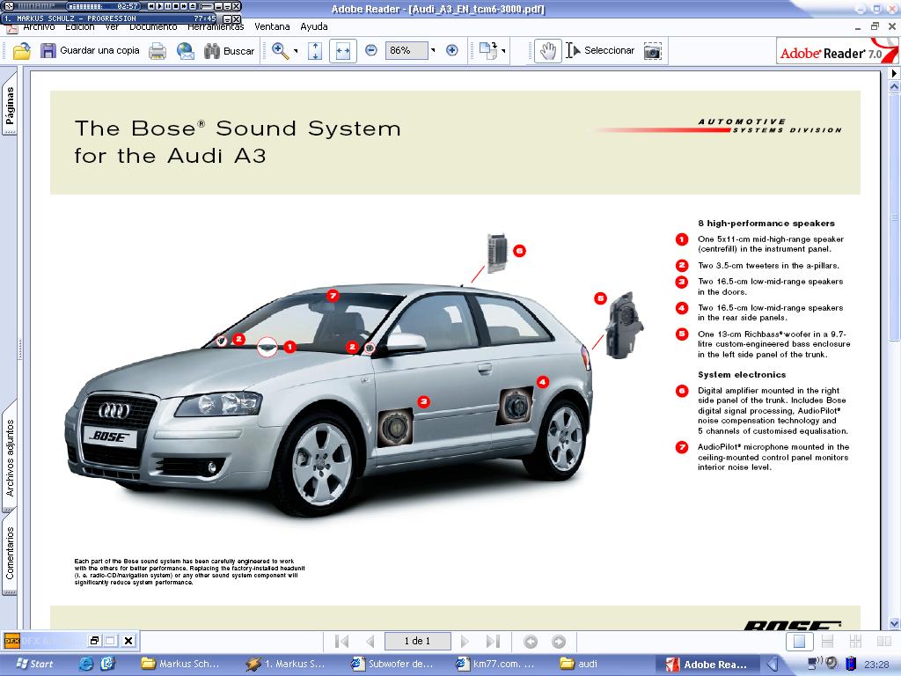The height and width of the screenshot is (676, 901).
Task: Open the Páginas side panel tab
Action: pyautogui.click(x=10, y=106)
